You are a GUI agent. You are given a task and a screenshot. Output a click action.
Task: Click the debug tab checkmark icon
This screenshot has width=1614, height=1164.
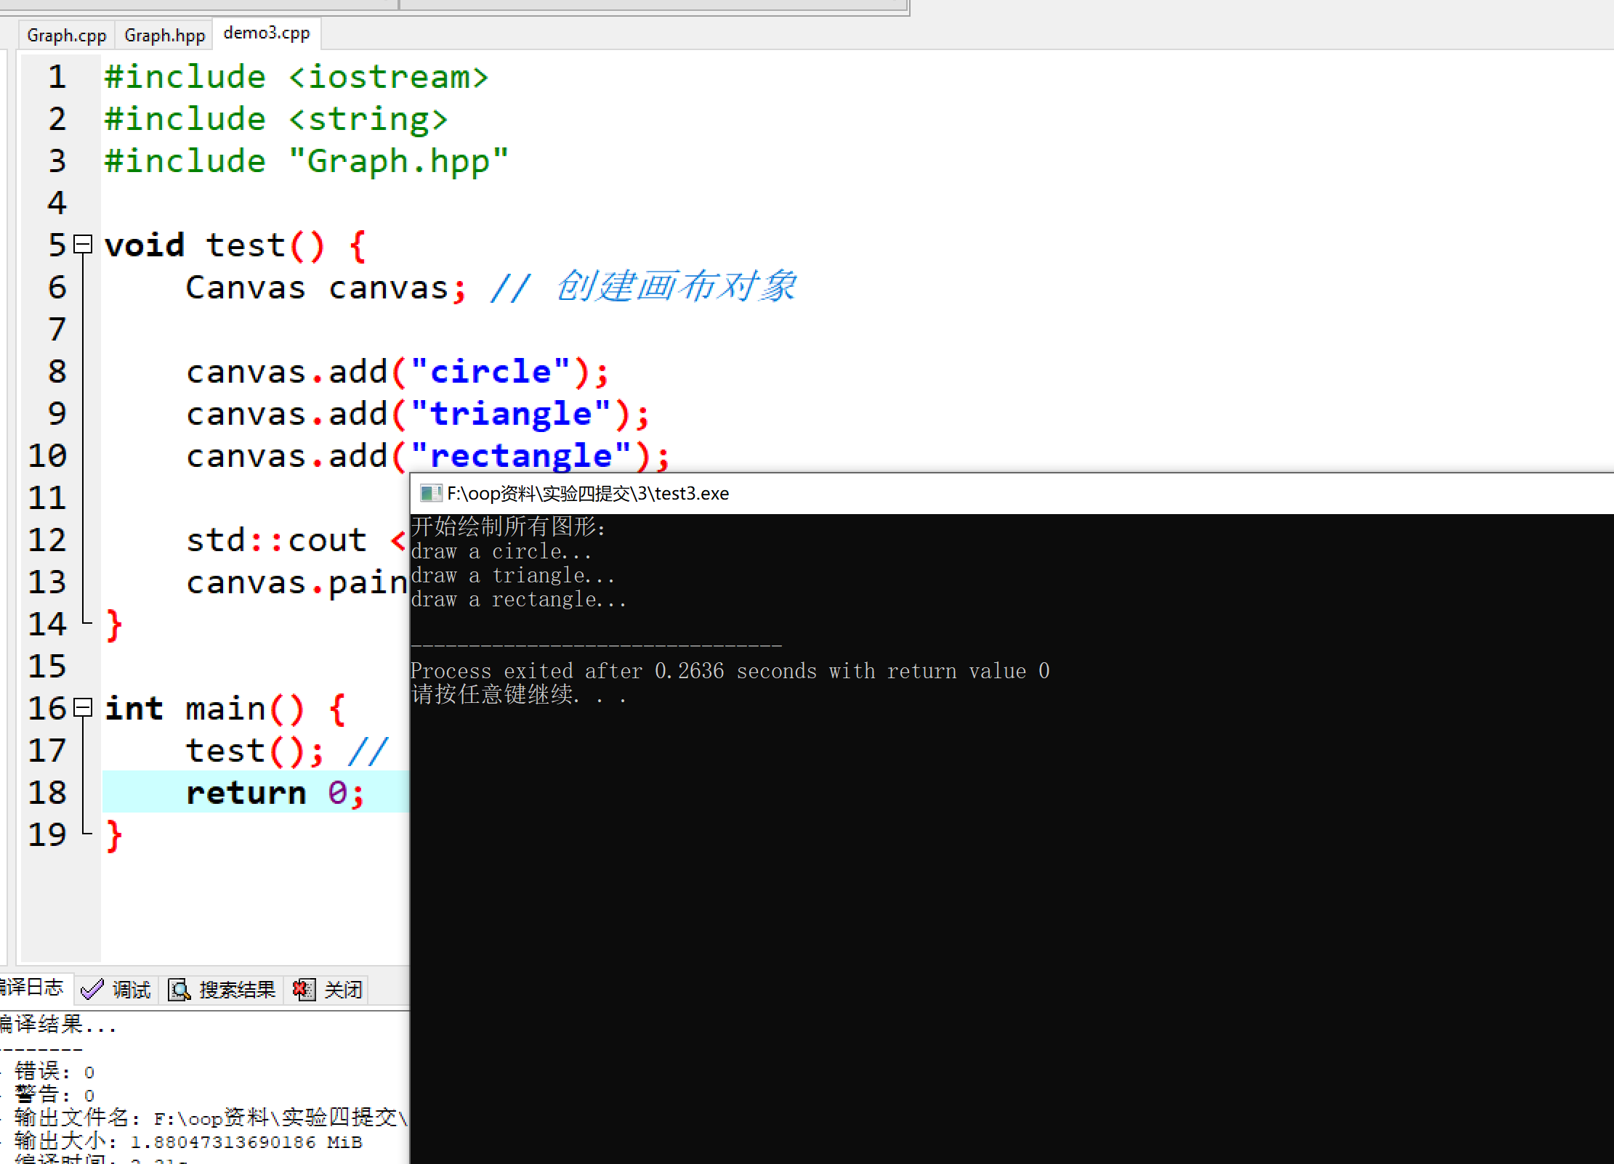(92, 989)
